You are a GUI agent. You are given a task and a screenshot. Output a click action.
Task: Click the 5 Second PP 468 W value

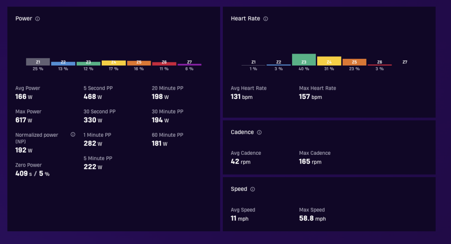[x=92, y=97]
